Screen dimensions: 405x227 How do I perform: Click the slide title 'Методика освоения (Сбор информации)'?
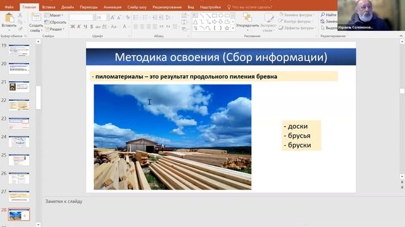221,57
